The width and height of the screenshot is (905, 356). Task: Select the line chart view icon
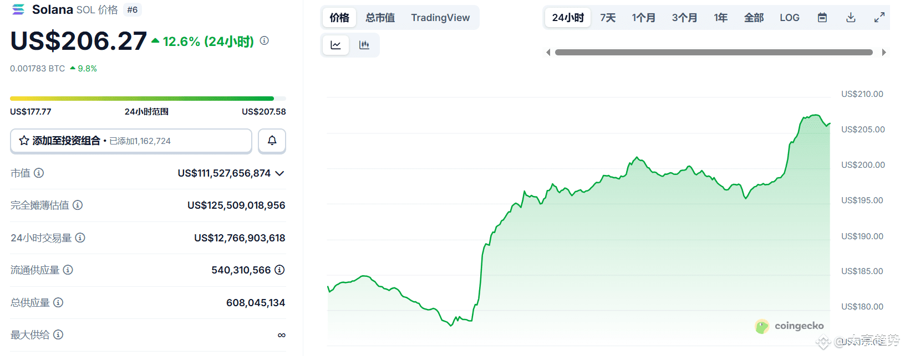click(x=335, y=45)
